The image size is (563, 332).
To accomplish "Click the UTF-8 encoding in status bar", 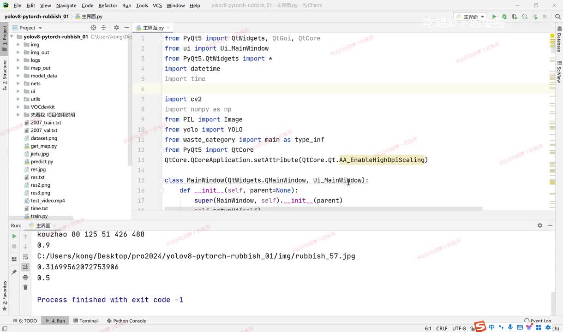I will click(459, 328).
